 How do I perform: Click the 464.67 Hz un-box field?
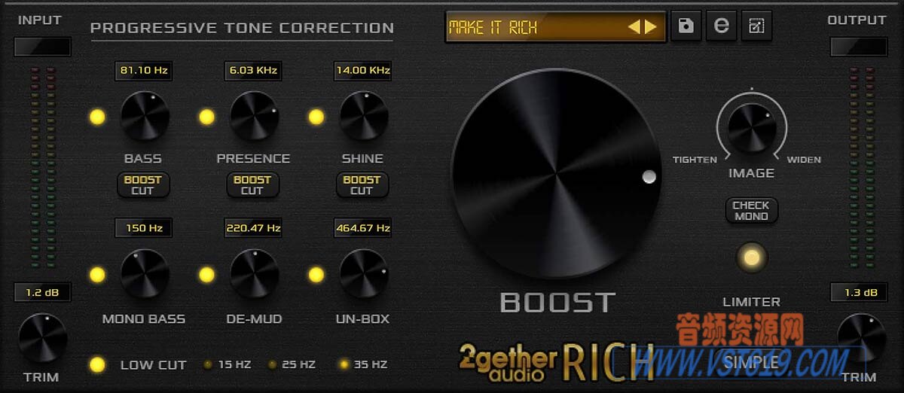362,227
